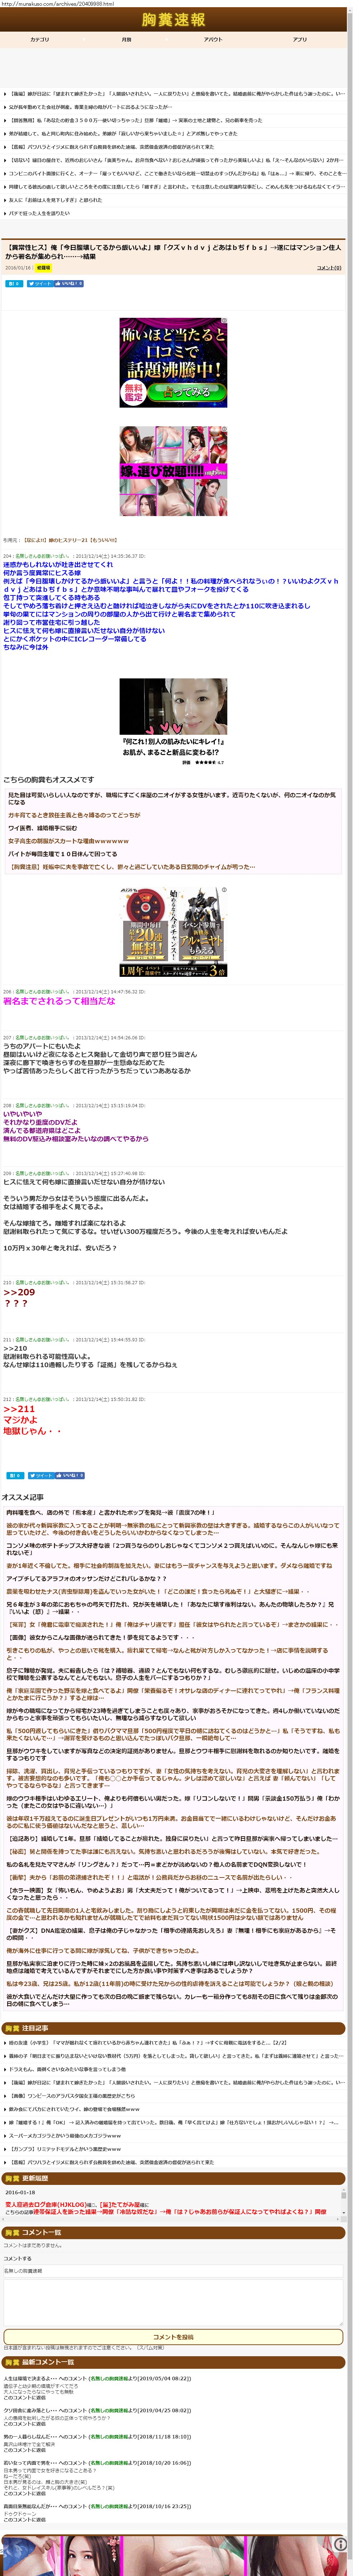Open headline バチで狂った人生を語りたい
This screenshot has height=2576, width=353.
[40, 213]
